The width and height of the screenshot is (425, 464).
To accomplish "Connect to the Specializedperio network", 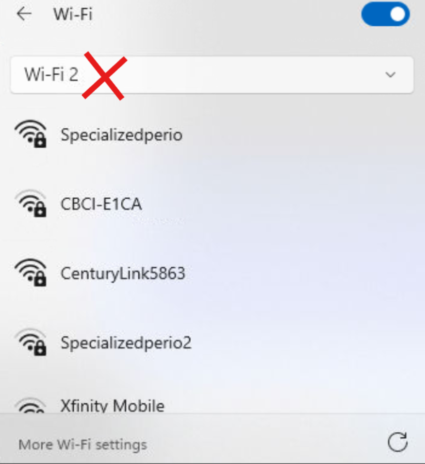I will [x=121, y=135].
